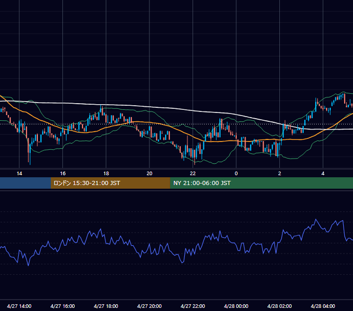Click the hour label 4 on price chart axis
Image resolution: width=353 pixels, height=311 pixels.
click(x=323, y=174)
